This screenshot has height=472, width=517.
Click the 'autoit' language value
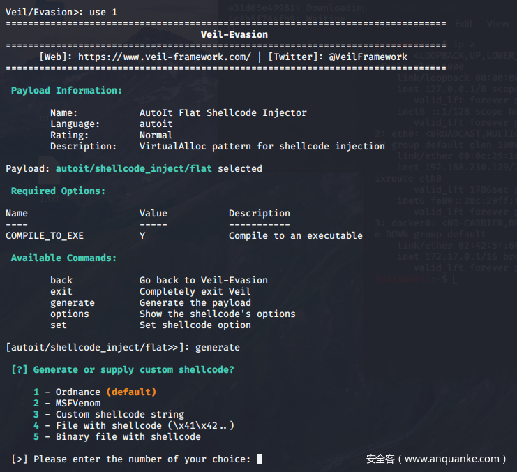click(x=156, y=124)
